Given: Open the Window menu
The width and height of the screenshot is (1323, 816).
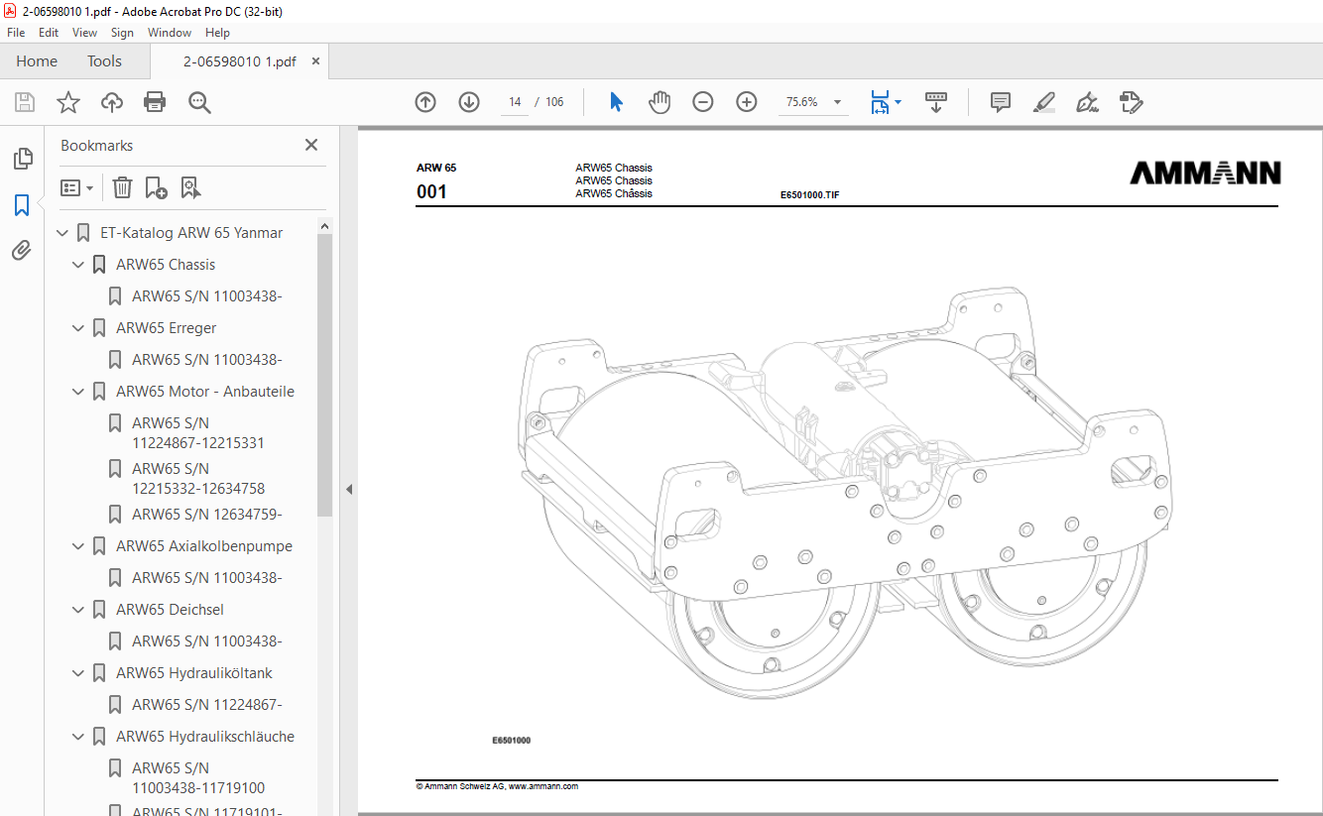Looking at the screenshot, I should click(170, 33).
